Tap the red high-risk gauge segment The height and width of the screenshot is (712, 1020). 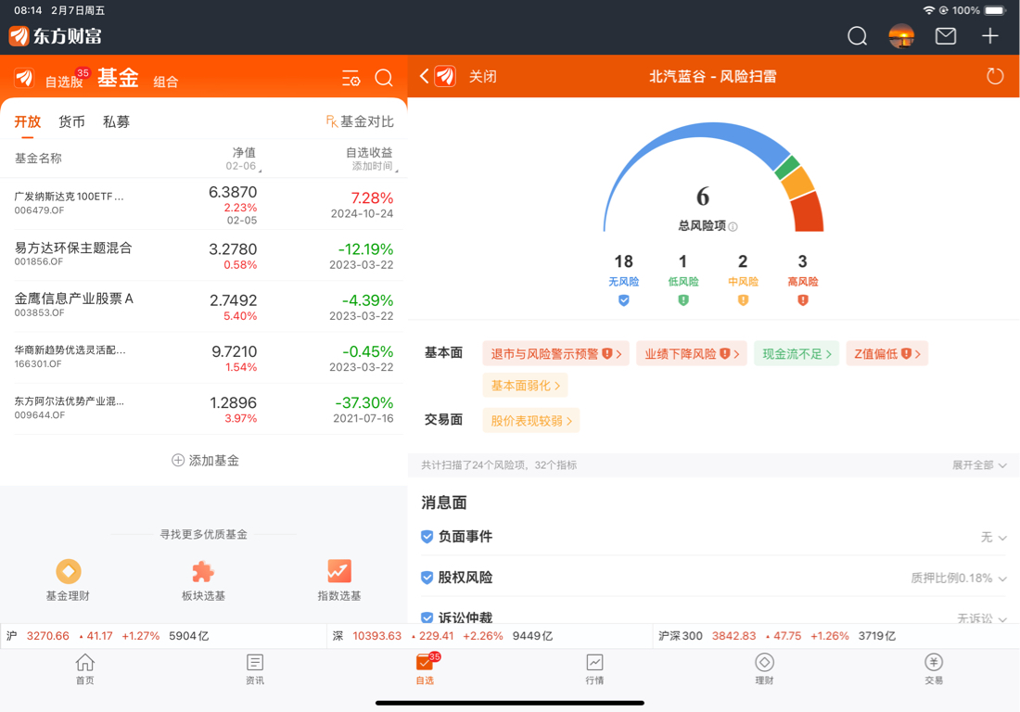808,210
